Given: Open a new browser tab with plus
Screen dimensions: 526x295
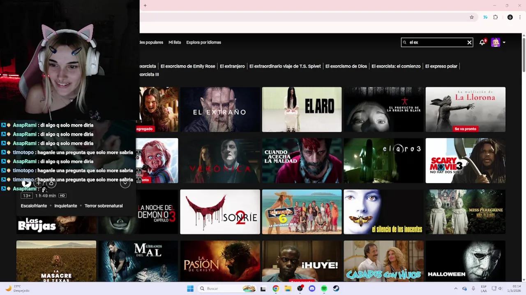Looking at the screenshot, I should coord(145,5).
